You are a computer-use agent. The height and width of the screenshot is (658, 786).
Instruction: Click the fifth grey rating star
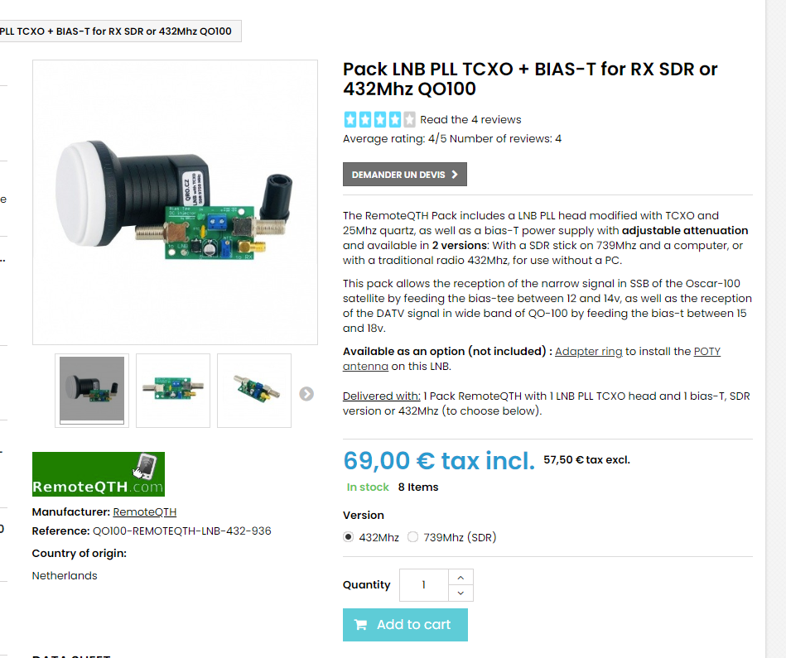pos(409,120)
